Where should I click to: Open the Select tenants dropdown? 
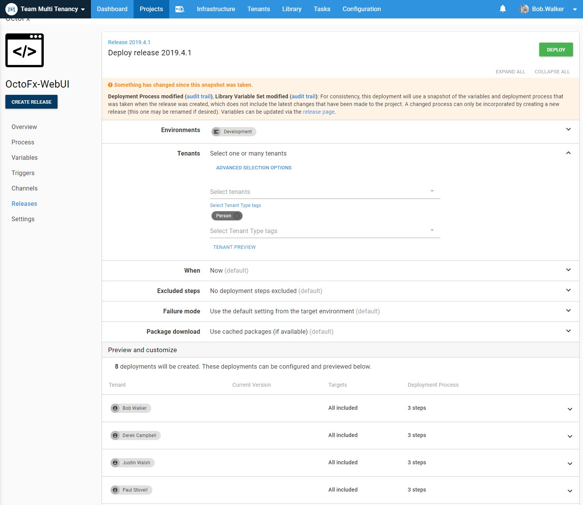point(324,192)
